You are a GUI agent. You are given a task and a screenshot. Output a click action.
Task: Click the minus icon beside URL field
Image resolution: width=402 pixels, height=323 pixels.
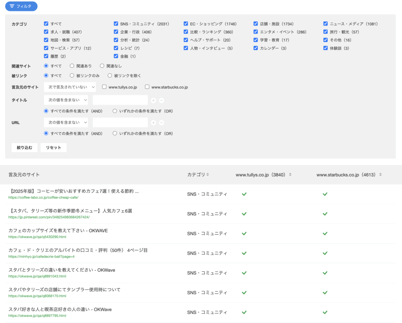pos(161,123)
